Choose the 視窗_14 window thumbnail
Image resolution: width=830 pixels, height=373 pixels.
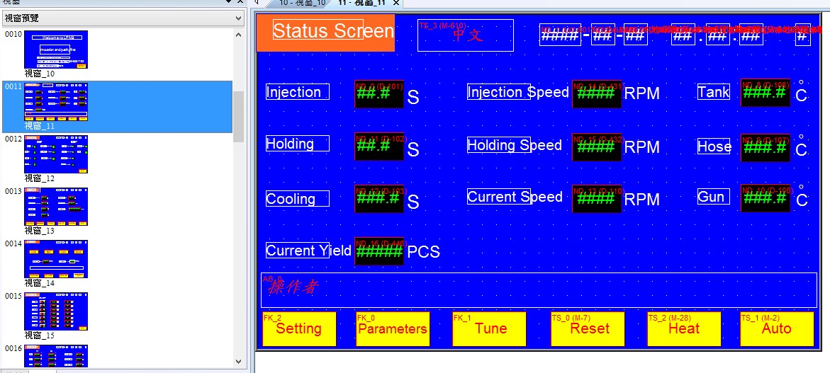click(x=56, y=259)
